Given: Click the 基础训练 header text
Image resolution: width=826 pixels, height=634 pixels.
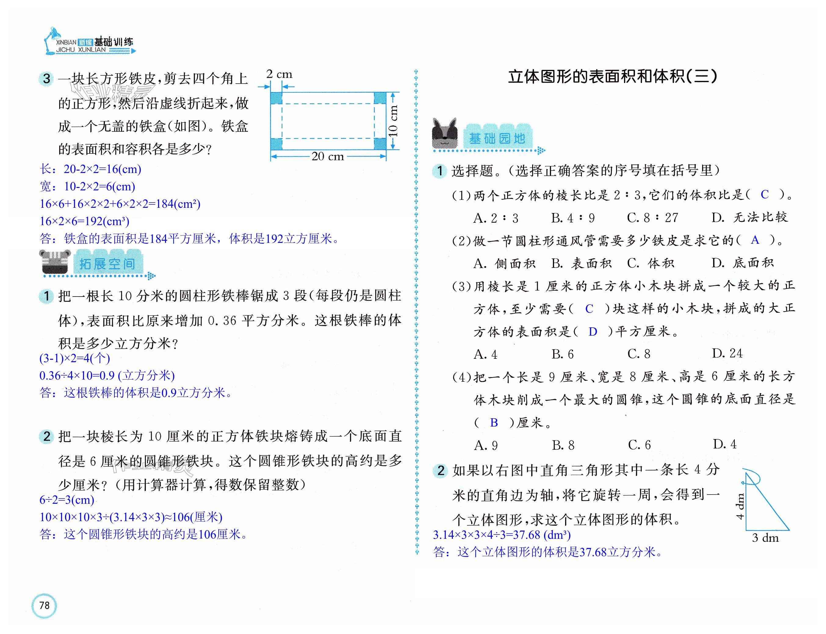Looking at the screenshot, I should (x=113, y=42).
